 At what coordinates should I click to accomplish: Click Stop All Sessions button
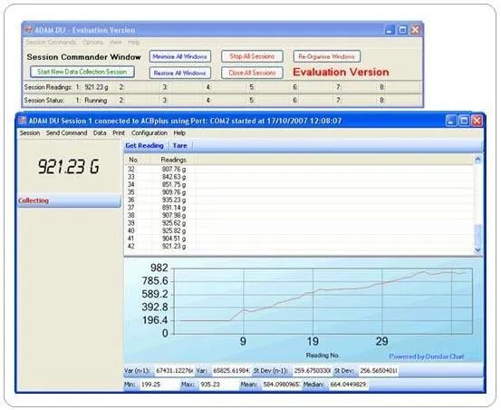pyautogui.click(x=252, y=56)
